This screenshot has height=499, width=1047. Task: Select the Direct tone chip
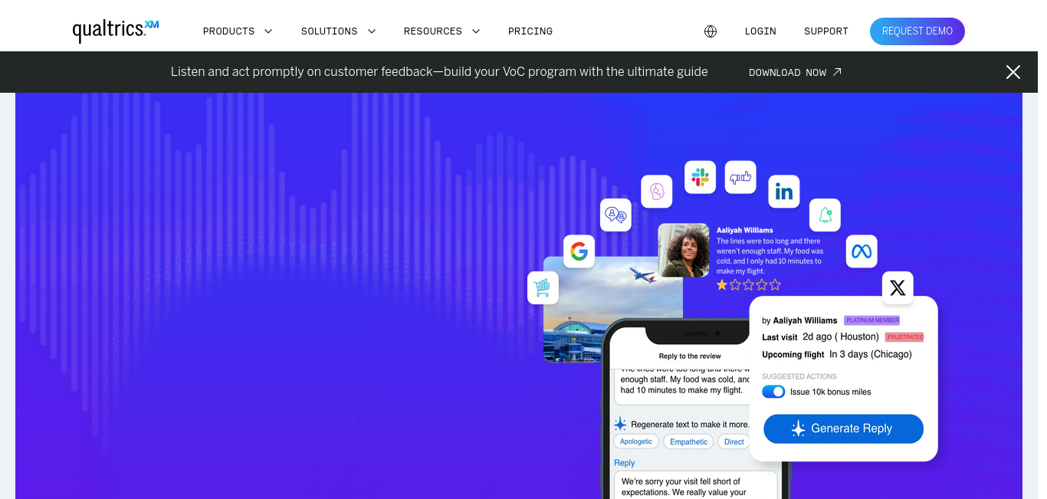click(x=734, y=442)
